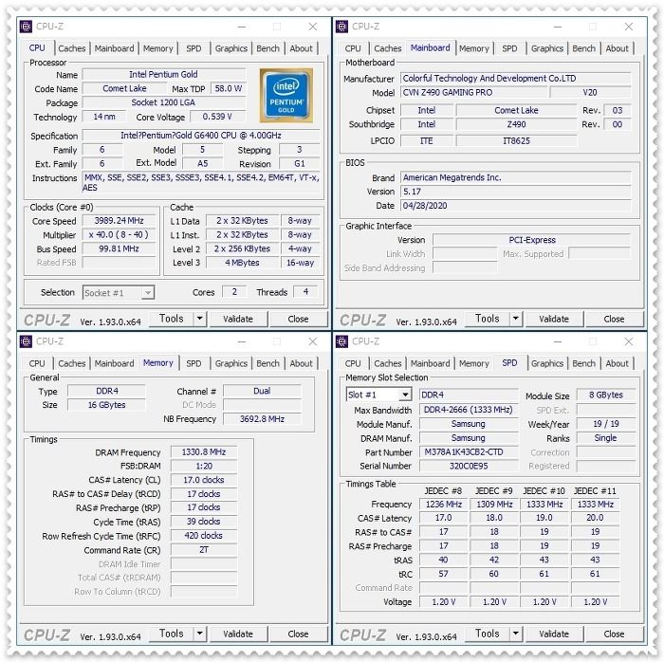Click Tools button in CPU window
This screenshot has width=664, height=662.
(x=171, y=319)
